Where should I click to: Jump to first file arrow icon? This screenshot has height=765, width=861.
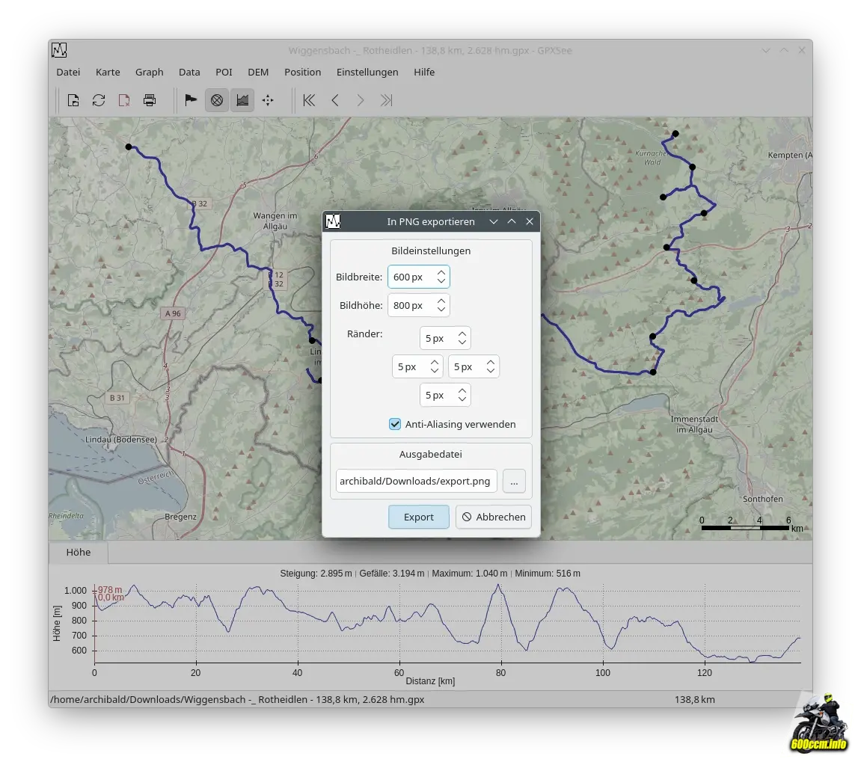point(309,100)
